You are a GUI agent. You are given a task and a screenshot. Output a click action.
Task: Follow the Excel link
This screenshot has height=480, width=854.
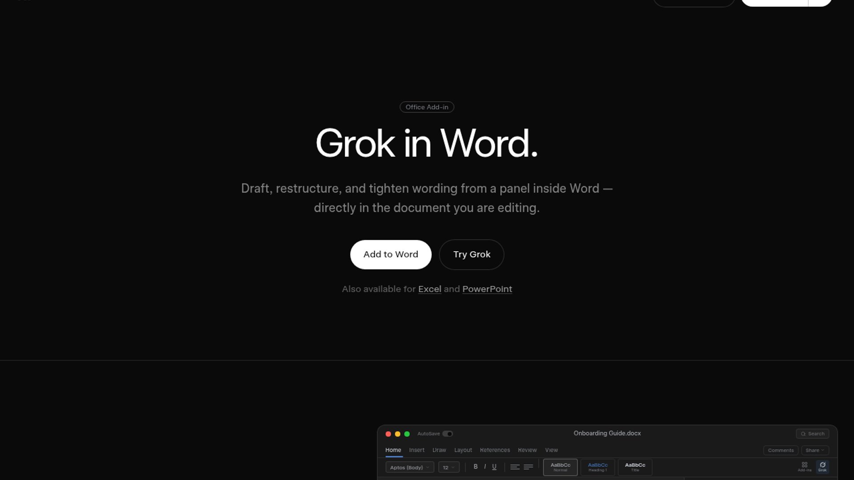pyautogui.click(x=430, y=289)
